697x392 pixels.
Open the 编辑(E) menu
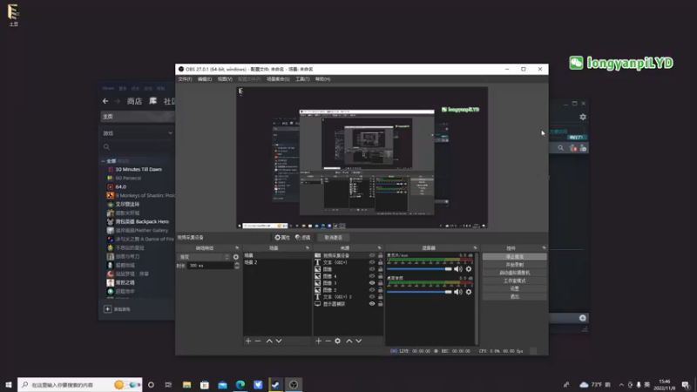coord(205,79)
